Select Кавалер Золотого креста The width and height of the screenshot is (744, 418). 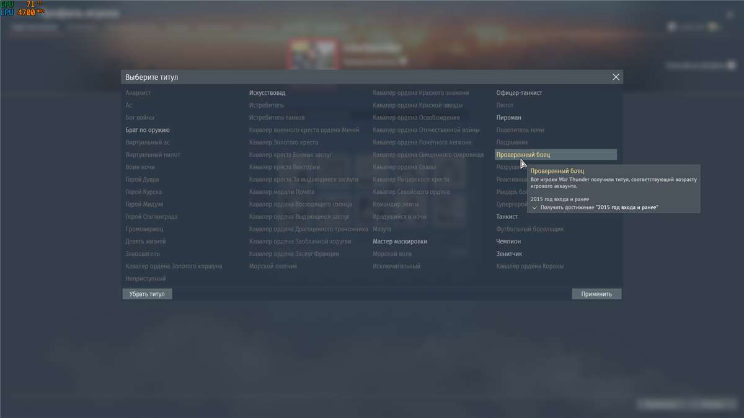[284, 142]
